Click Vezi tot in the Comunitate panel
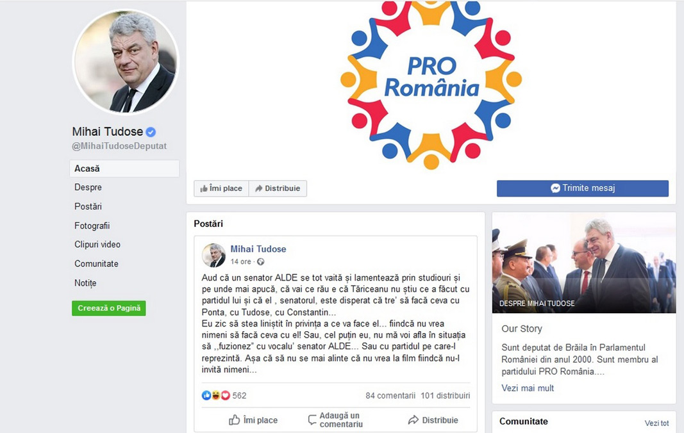This screenshot has height=433, width=684. point(656,423)
